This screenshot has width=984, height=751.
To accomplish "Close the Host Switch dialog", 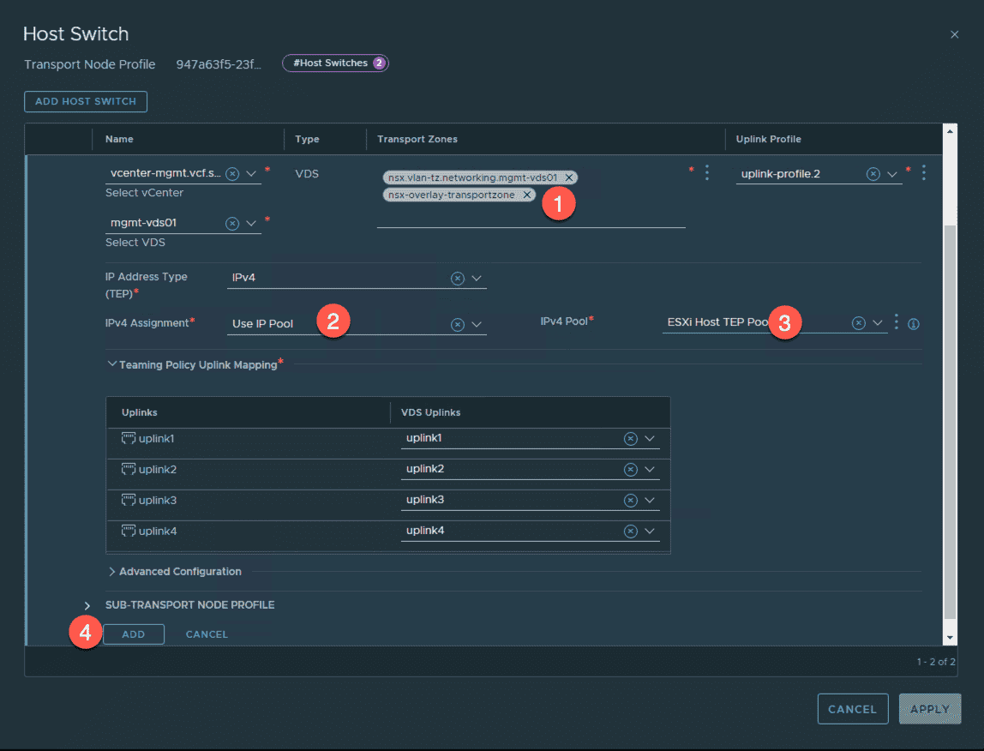I will pyautogui.click(x=955, y=34).
